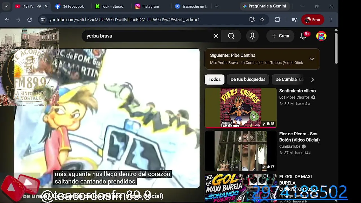The image size is (361, 203).
Task: Open YouTube notifications bell
Action: (x=303, y=36)
